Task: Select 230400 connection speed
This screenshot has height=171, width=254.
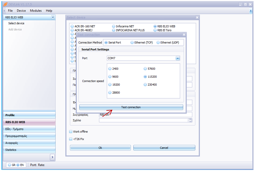Action: coord(145,85)
